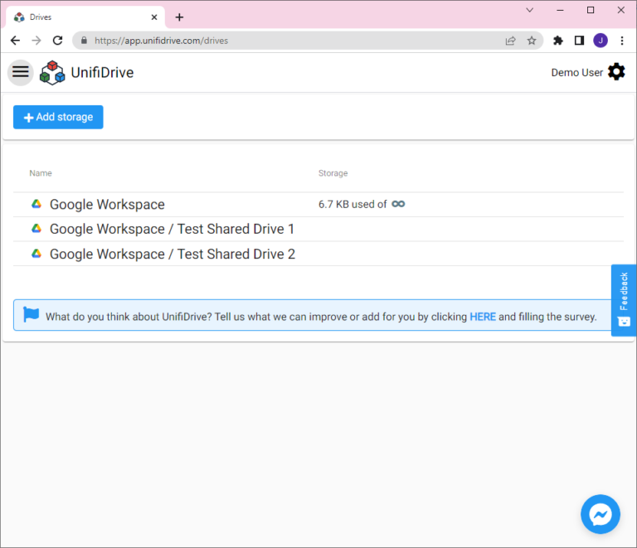This screenshot has width=637, height=548.
Task: Click the infinity storage symbol
Action: (x=398, y=204)
